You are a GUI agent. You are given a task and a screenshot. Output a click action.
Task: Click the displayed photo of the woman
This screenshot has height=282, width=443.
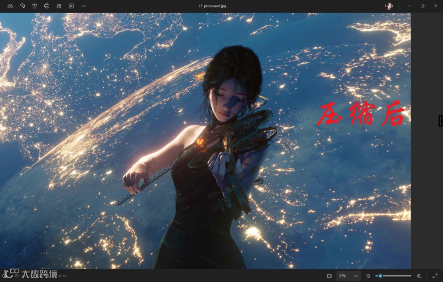click(x=206, y=141)
